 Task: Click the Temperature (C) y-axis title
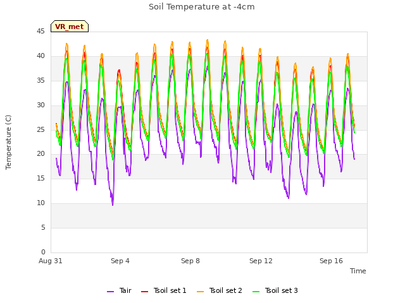point(8,142)
